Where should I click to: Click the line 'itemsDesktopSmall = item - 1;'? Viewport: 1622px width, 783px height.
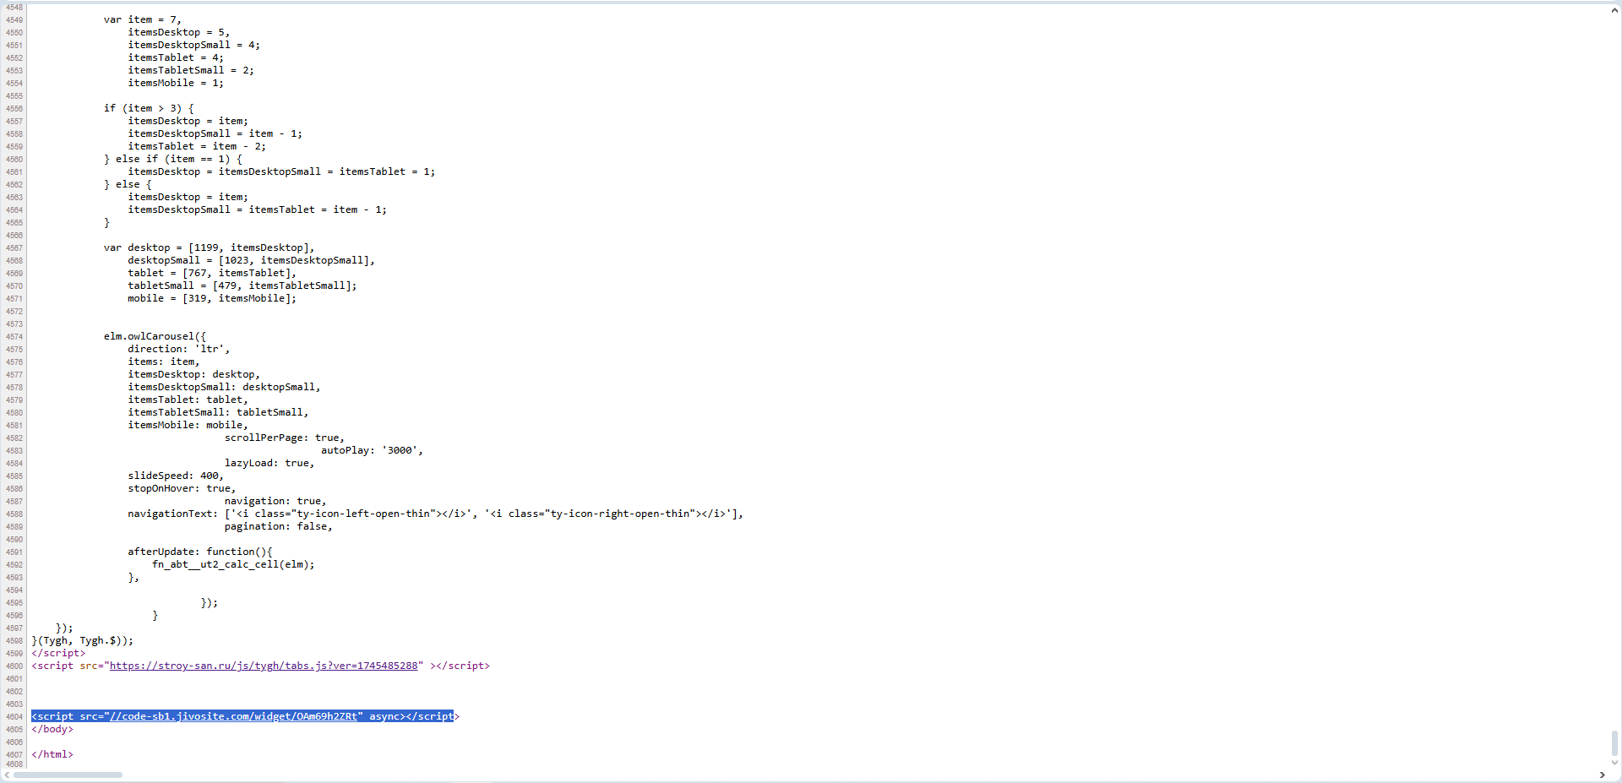(x=215, y=133)
